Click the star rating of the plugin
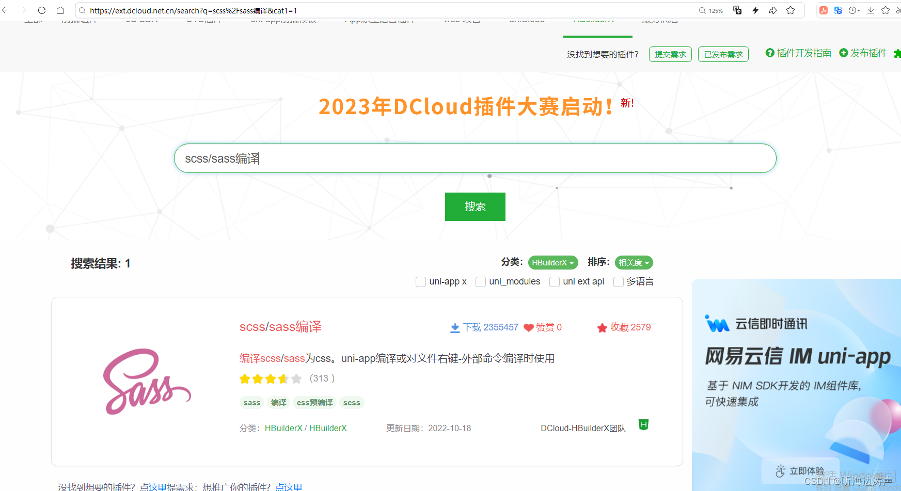Viewport: 901px width, 491px height. coord(271,379)
